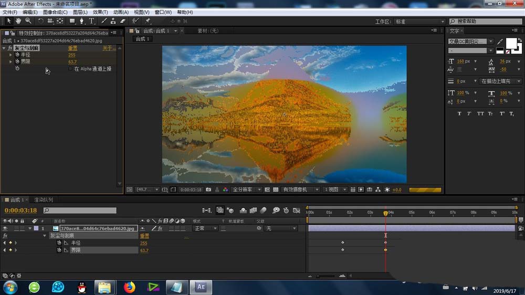Open the 效果(T) menu
Screen dimensions: 525x295
coord(100,12)
